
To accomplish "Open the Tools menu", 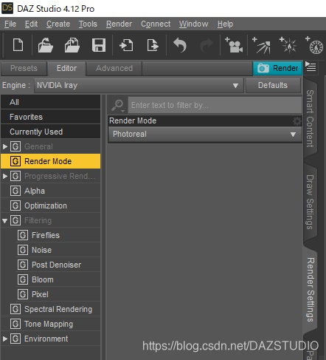I will pos(88,24).
